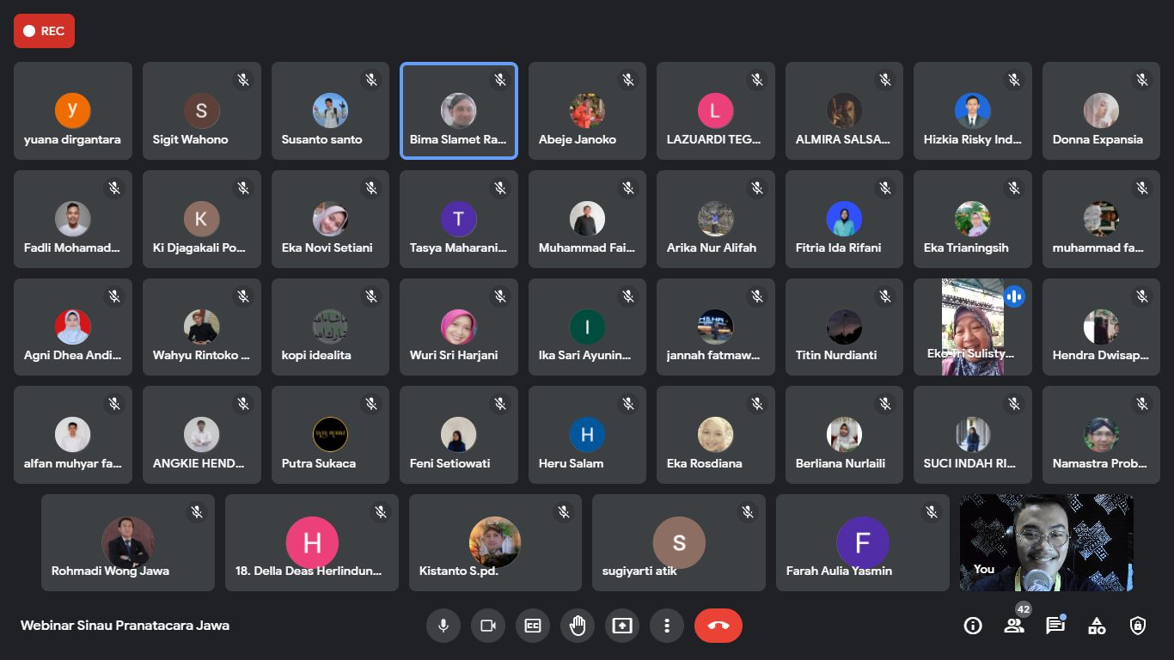The height and width of the screenshot is (660, 1174).
Task: Click the Present now screen-share icon
Action: point(622,626)
